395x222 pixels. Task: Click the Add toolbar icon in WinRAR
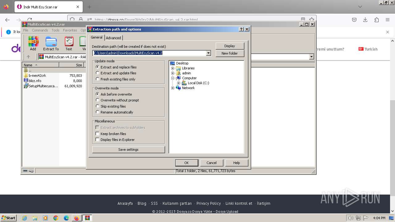click(33, 43)
